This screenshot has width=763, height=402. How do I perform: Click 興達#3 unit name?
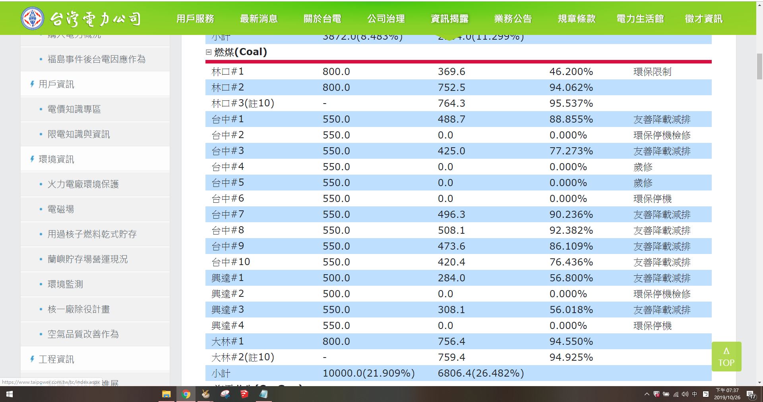pyautogui.click(x=228, y=310)
